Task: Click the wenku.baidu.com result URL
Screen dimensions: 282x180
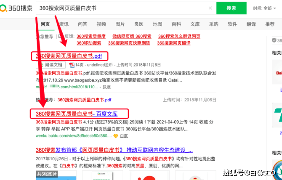Action: (x=73, y=136)
